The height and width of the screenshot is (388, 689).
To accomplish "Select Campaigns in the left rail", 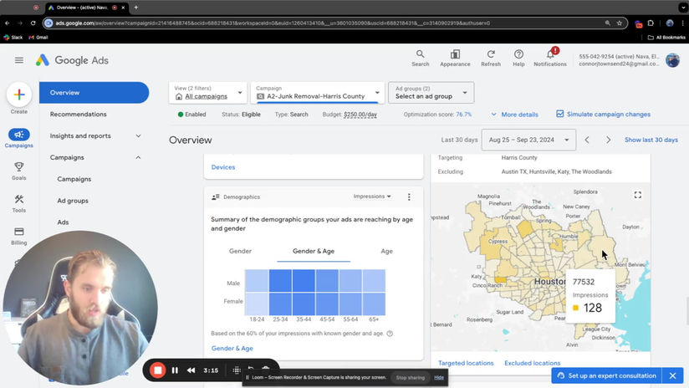I will click(x=19, y=138).
